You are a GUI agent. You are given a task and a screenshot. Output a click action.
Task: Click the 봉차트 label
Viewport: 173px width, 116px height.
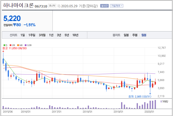coord(117,35)
